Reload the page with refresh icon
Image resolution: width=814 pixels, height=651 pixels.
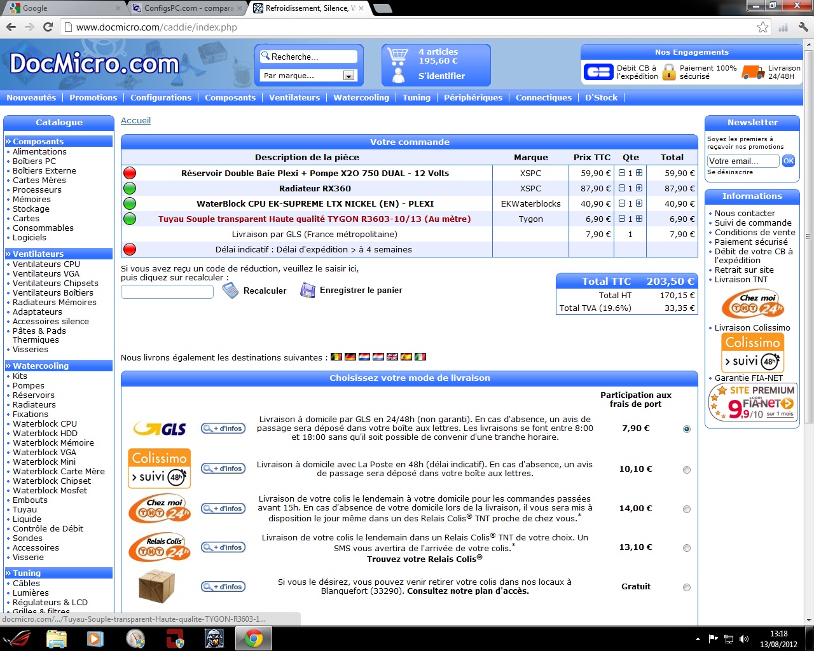[x=48, y=27]
